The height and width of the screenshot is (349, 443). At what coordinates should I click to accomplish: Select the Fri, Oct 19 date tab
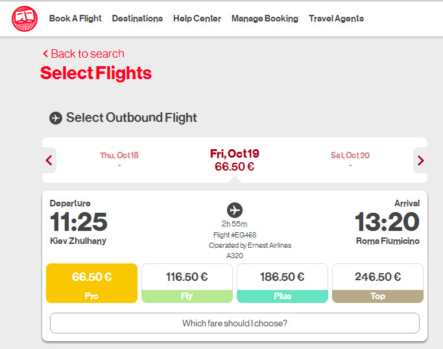[x=235, y=160]
